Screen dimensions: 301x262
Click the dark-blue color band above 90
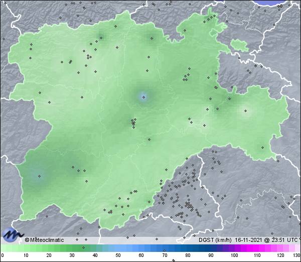click(x=211, y=248)
